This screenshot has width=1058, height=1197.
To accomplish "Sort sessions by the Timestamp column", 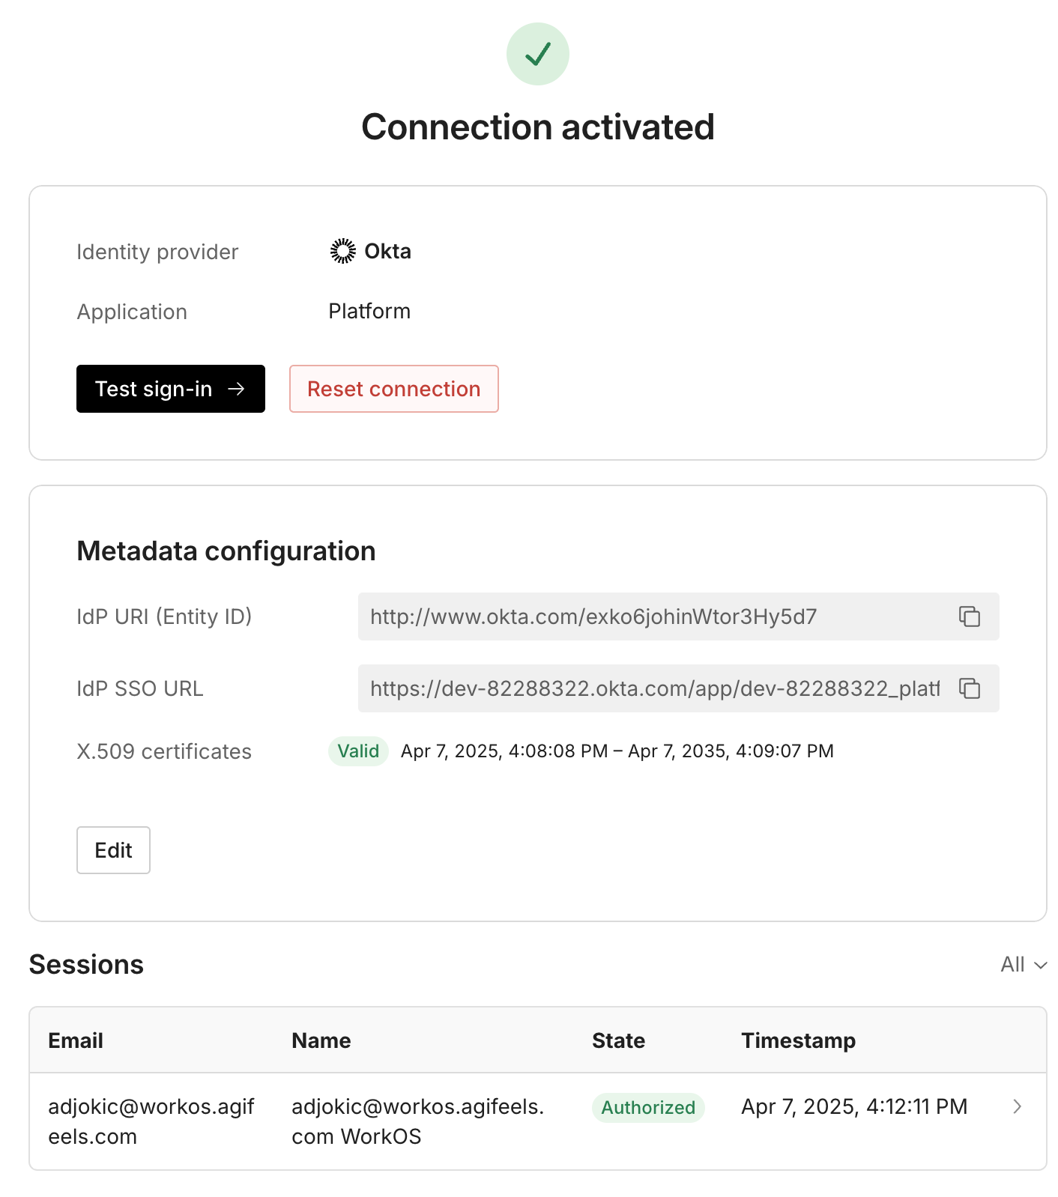I will pos(798,1040).
